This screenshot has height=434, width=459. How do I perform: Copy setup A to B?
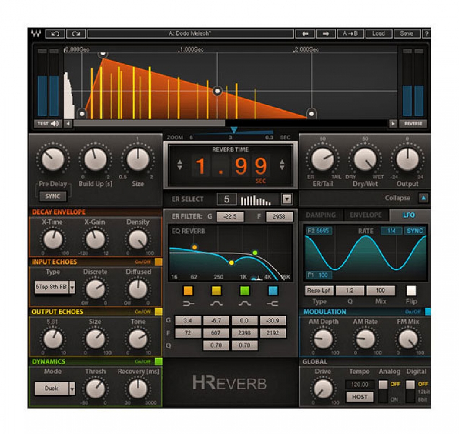350,34
